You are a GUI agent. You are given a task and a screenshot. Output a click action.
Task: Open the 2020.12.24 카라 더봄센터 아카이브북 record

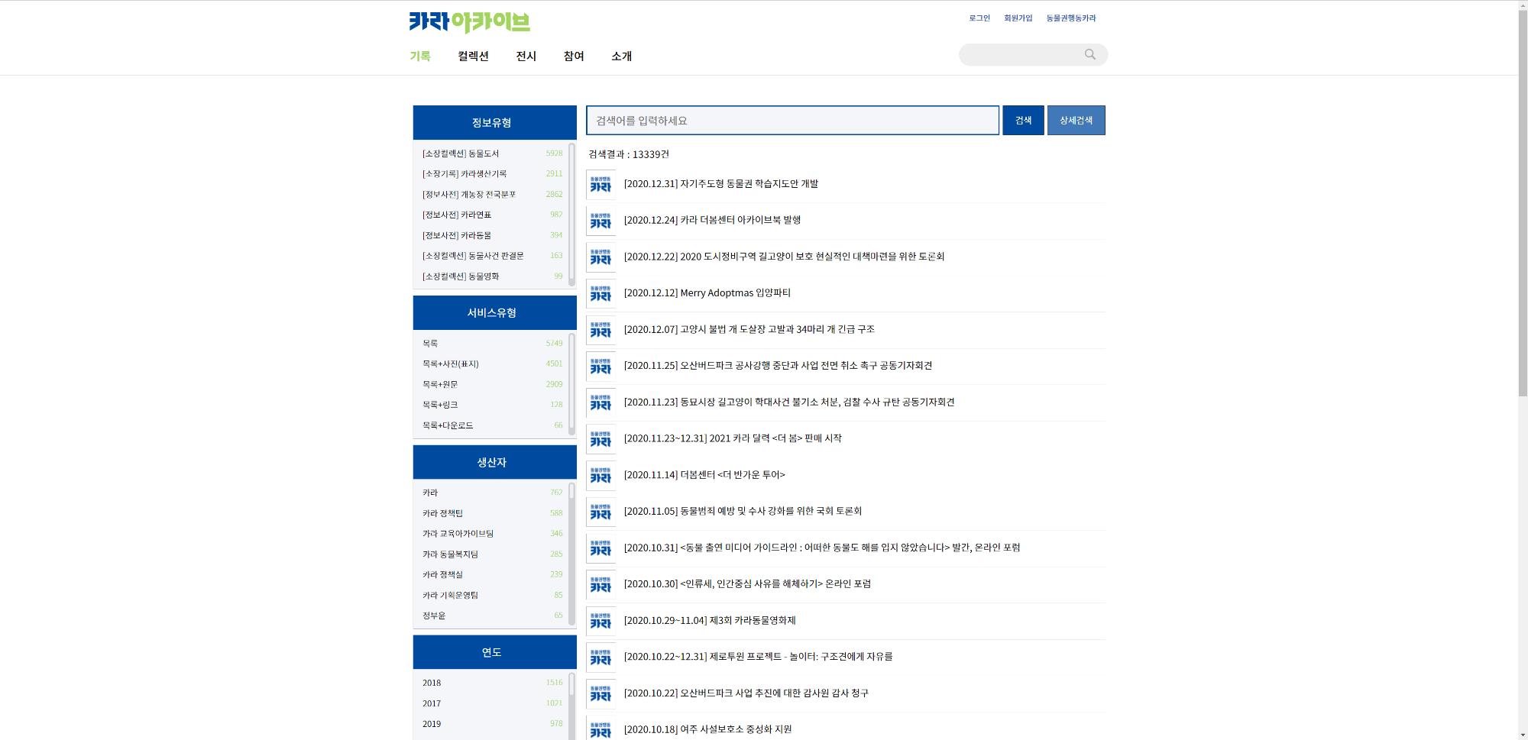coord(740,220)
